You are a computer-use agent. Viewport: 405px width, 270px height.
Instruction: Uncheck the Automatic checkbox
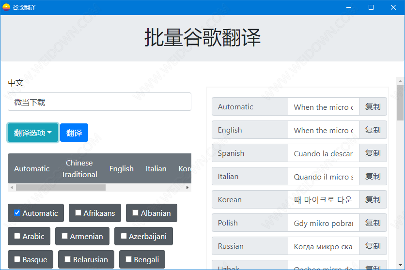pyautogui.click(x=17, y=213)
